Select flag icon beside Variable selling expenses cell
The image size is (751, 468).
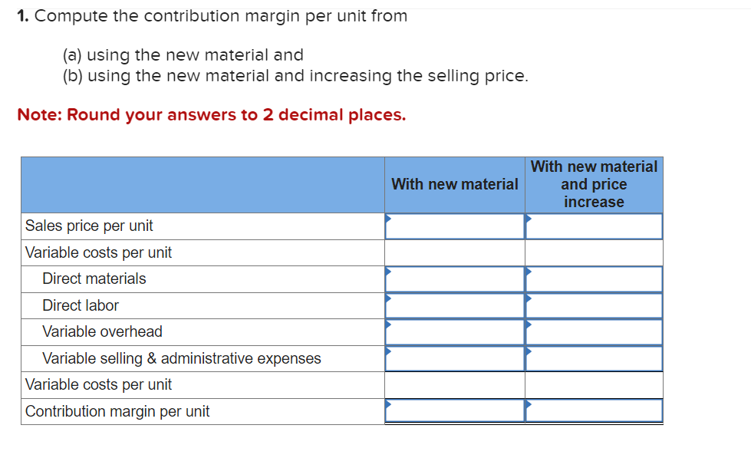[x=390, y=352]
